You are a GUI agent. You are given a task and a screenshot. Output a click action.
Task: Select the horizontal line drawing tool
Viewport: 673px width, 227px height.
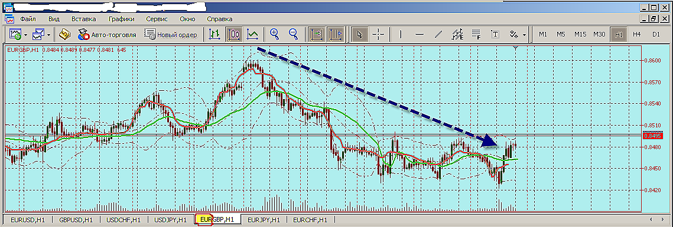pyautogui.click(x=420, y=35)
